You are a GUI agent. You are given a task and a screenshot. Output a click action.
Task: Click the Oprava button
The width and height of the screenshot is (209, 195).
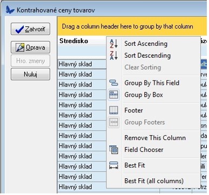pyautogui.click(x=30, y=48)
